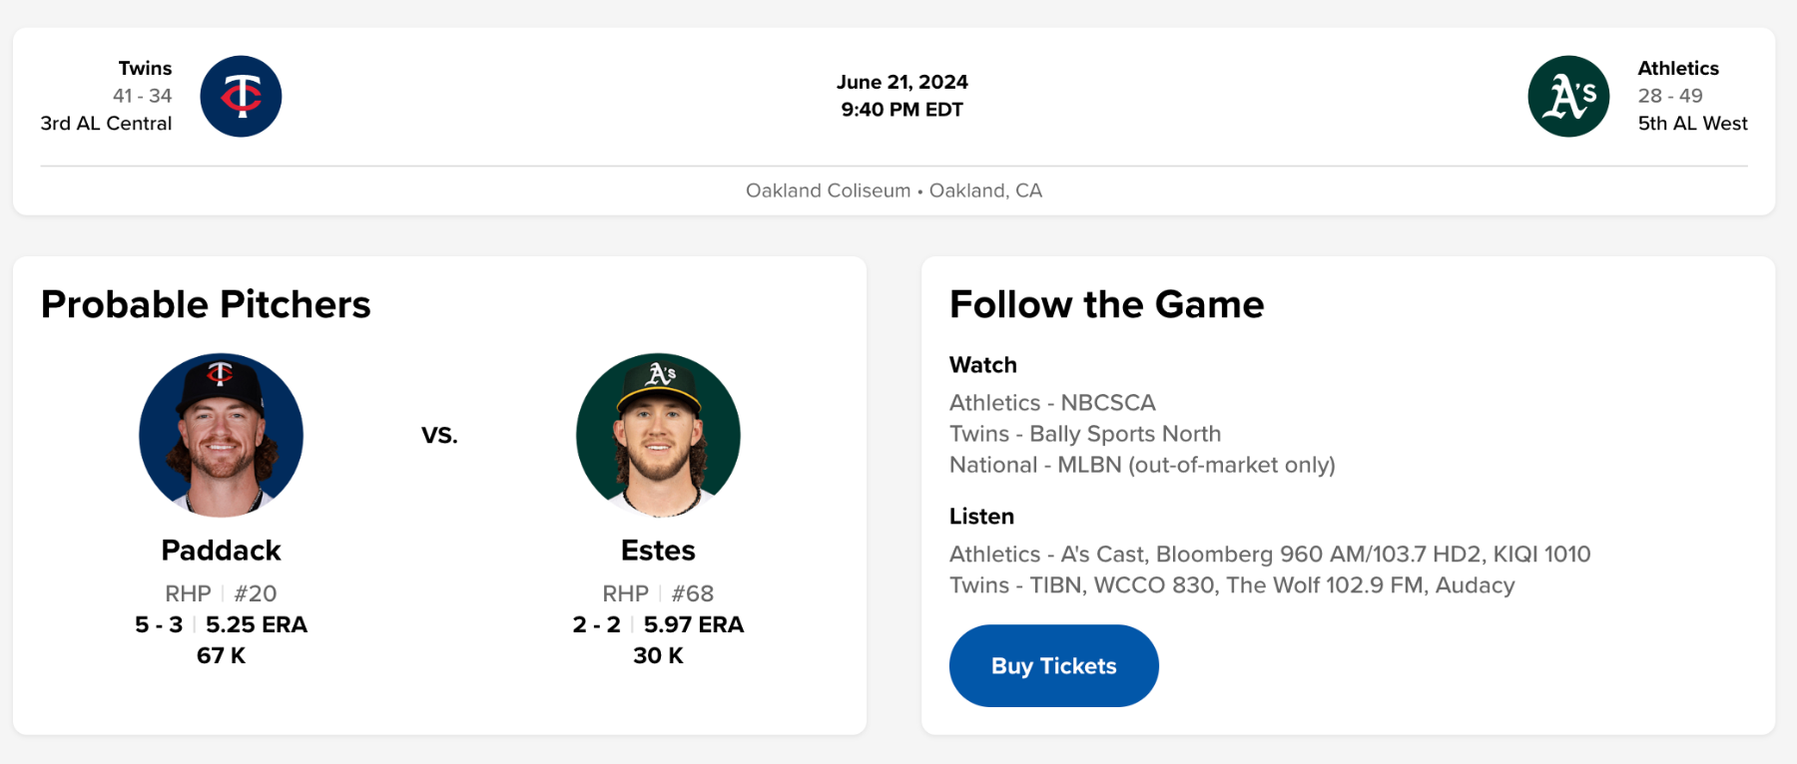
Task: Click the June 21, 2024 game date
Action: coord(901,82)
